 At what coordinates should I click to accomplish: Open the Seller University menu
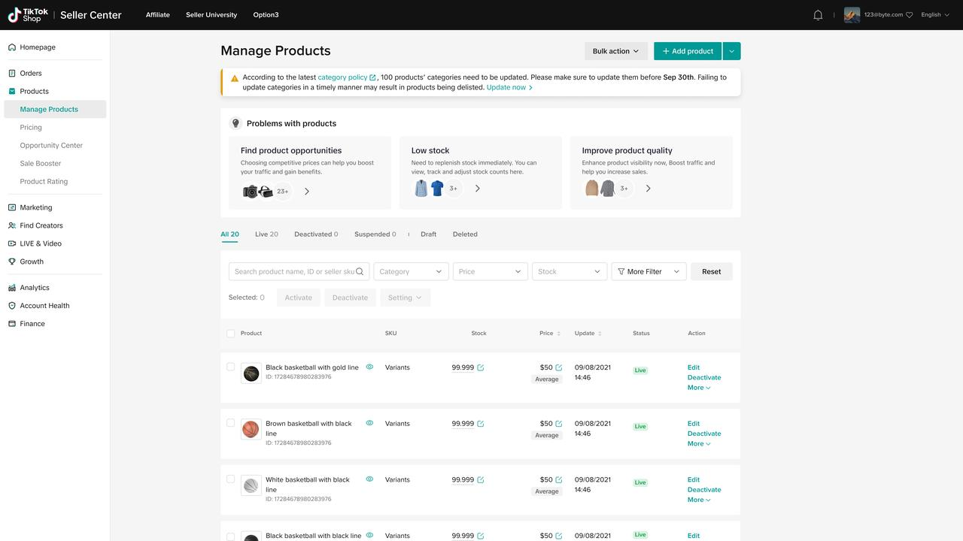click(211, 14)
